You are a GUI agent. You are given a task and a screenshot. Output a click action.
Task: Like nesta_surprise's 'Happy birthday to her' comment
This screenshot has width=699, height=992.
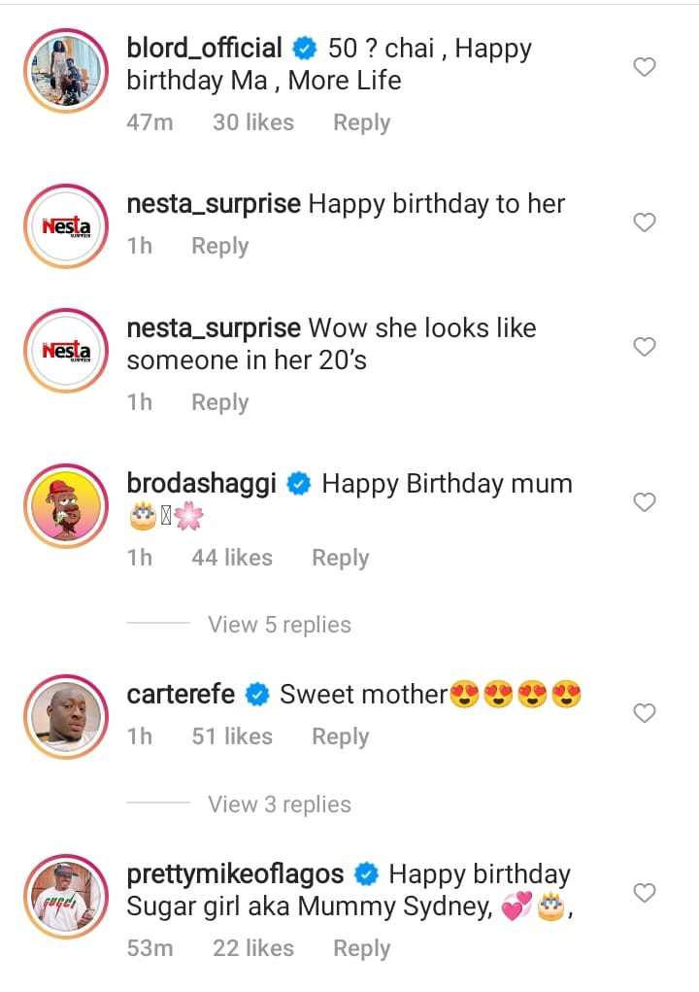pyautogui.click(x=645, y=222)
